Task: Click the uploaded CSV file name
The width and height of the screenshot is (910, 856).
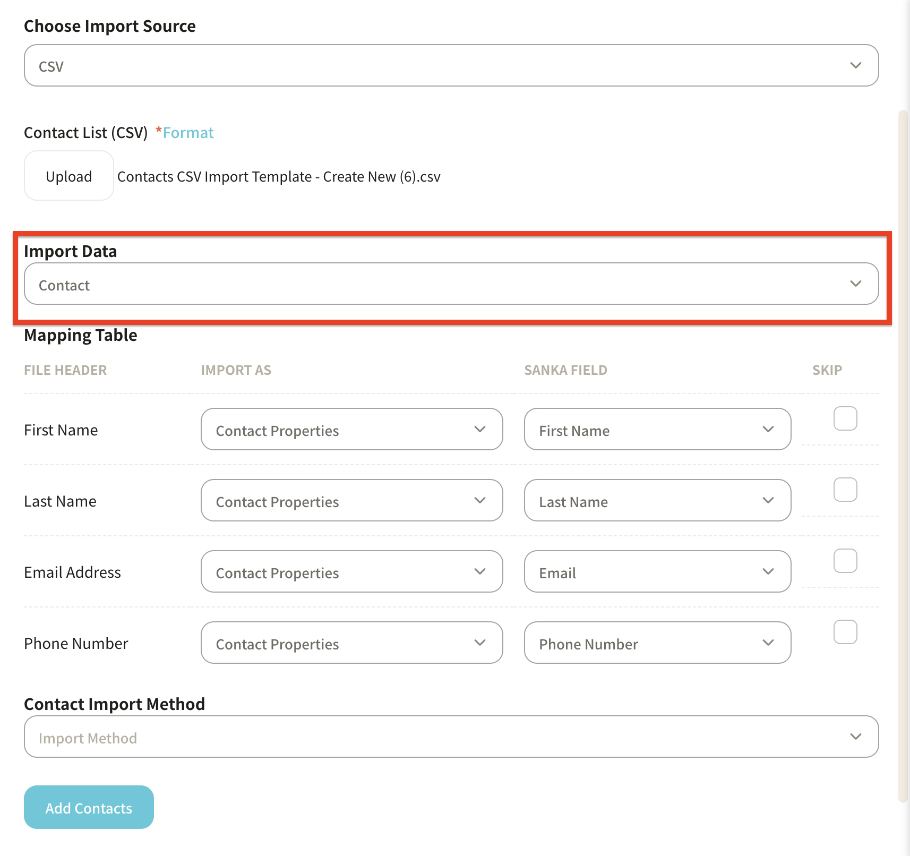Action: (x=279, y=177)
